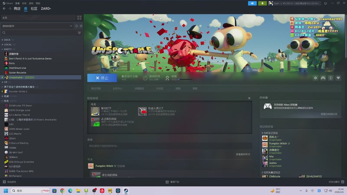Collapse the PARTY collection
The height and width of the screenshot is (195, 347).
tap(8, 49)
